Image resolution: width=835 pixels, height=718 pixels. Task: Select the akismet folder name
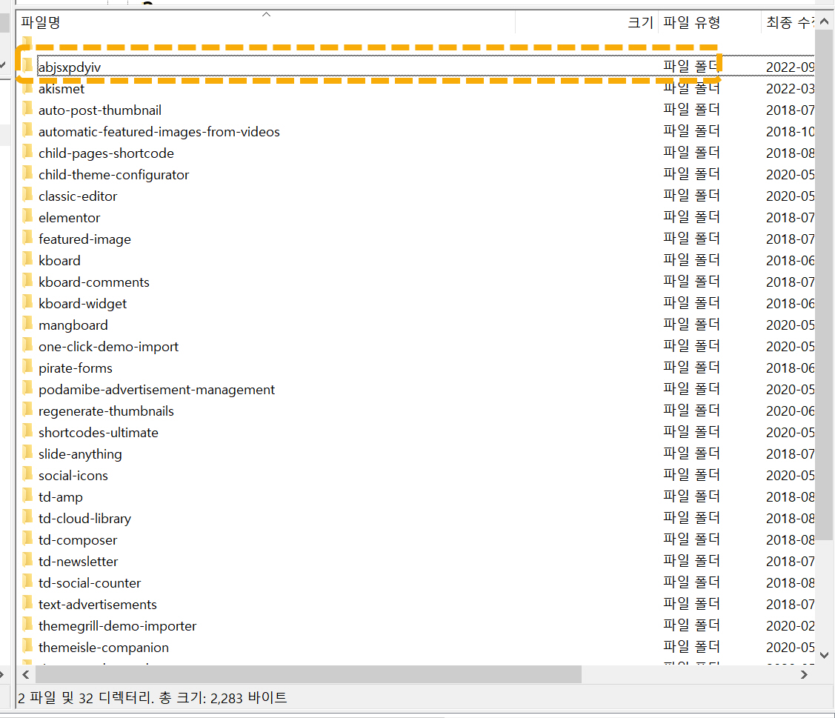(61, 89)
